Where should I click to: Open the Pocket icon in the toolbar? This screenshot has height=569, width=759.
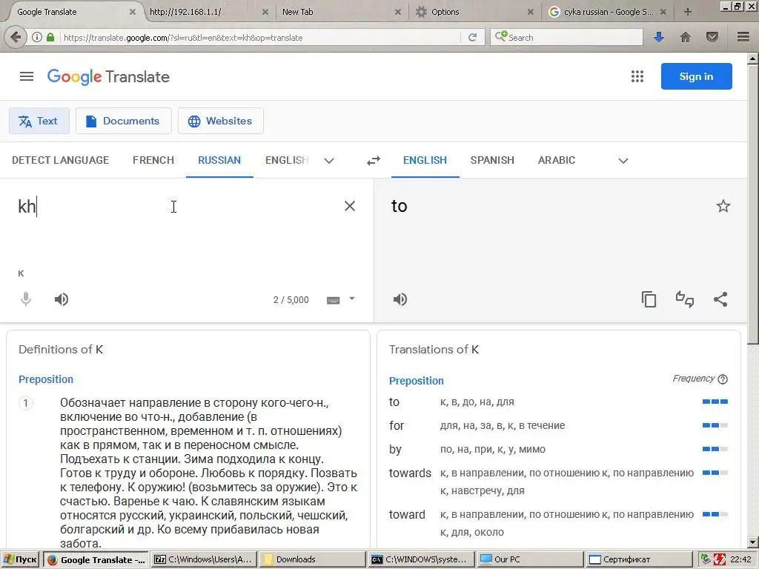tap(712, 37)
